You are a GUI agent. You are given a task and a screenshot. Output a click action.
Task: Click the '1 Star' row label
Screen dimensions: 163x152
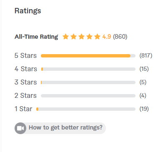point(23,109)
